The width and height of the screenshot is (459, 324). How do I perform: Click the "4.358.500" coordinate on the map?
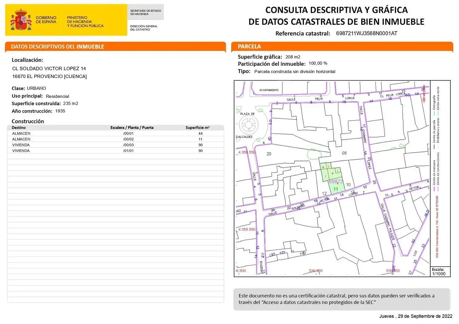pyautogui.click(x=247, y=229)
